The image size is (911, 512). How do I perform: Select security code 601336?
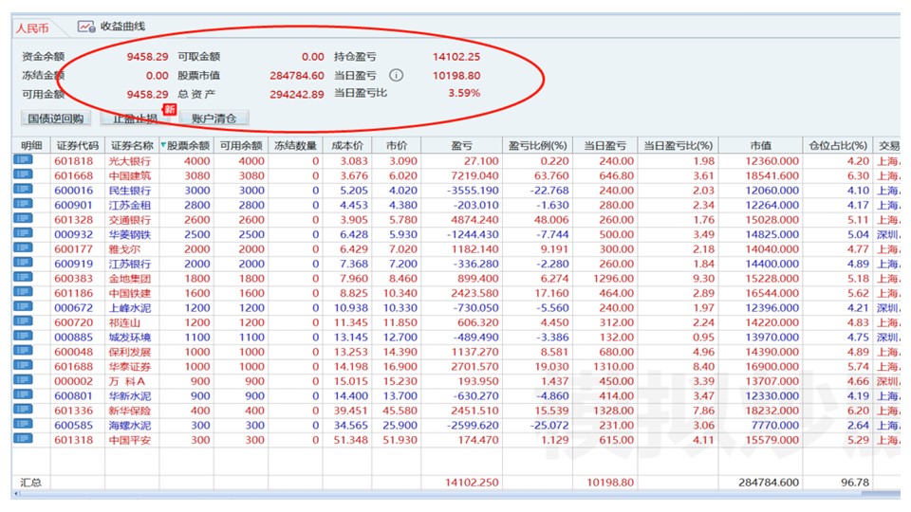[74, 411]
